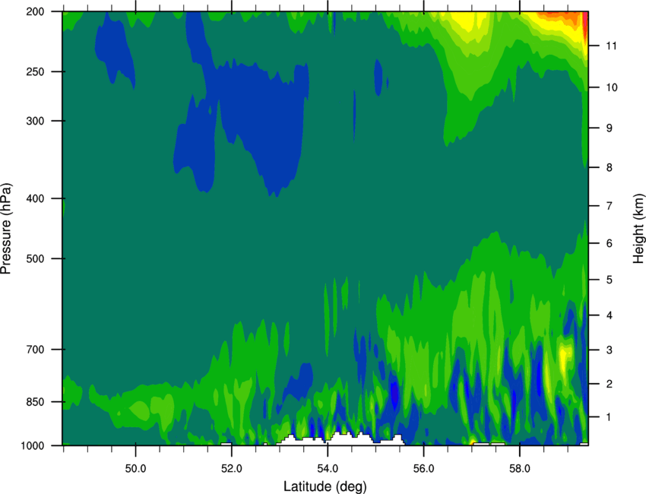
Task: Click the 700 pressure tick label
Action: click(x=36, y=350)
